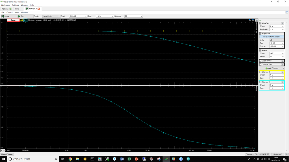Image resolution: width=289 pixels, height=162 pixels.
Task: Open the Settings menu
Action: (16, 5)
